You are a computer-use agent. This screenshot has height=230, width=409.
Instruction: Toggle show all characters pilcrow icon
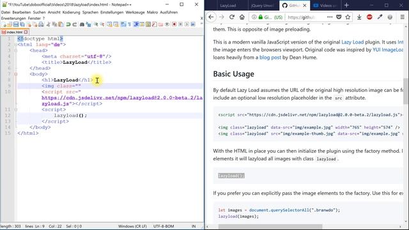click(x=129, y=24)
